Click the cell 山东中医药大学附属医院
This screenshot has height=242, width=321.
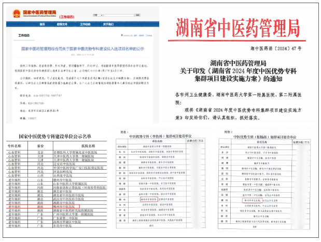[70, 184]
